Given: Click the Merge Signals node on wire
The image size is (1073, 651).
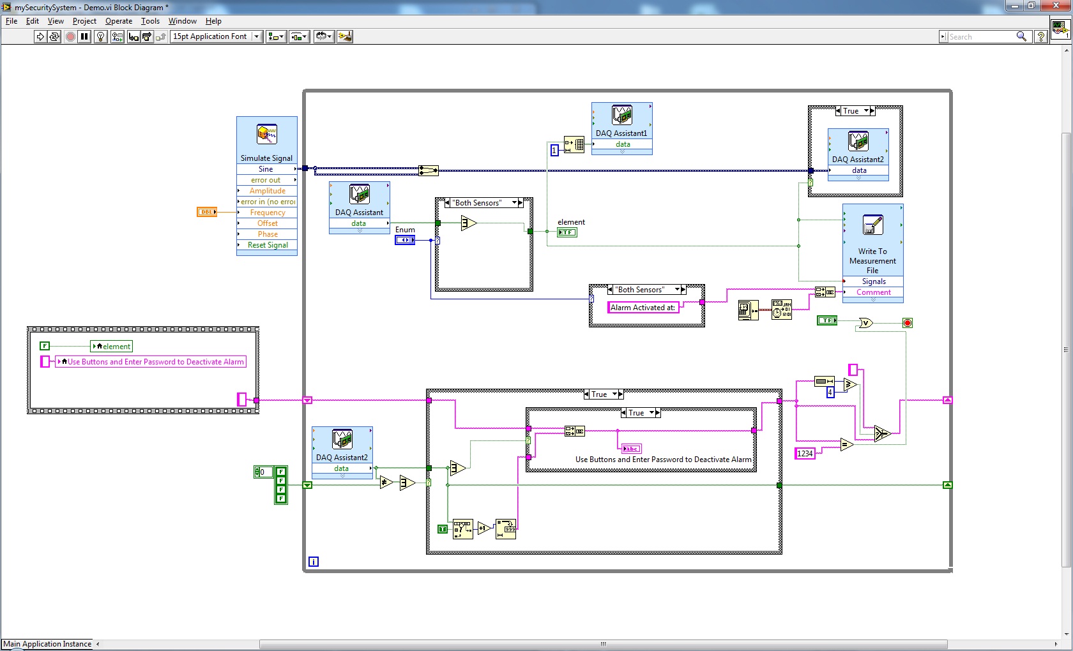Looking at the screenshot, I should click(429, 170).
